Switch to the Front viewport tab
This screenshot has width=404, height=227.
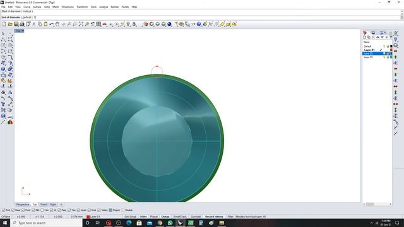click(44, 204)
